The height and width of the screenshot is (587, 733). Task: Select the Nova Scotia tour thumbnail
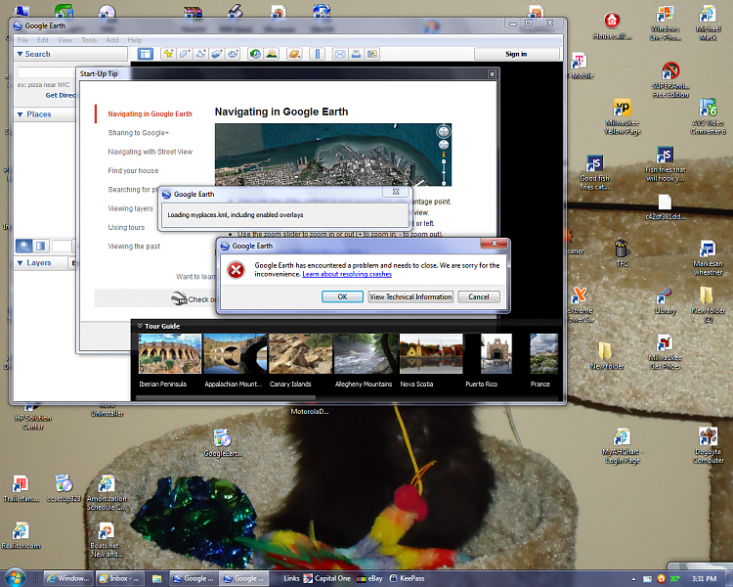tap(431, 353)
